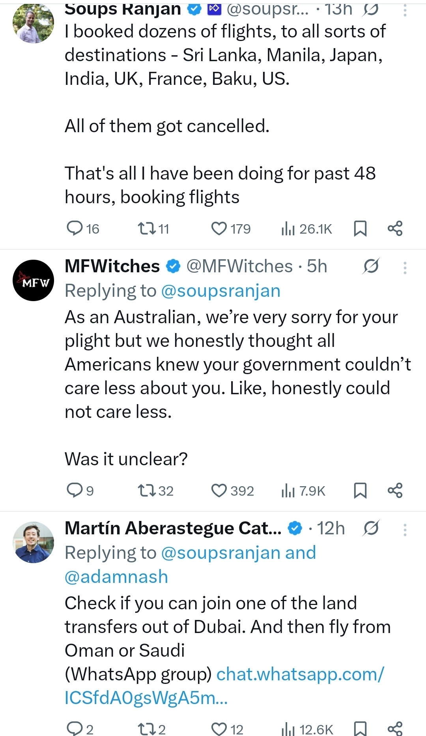Viewport: 426px width, 736px height.
Task: Open more options for Soups Ranjan's tweet
Action: coord(405,10)
